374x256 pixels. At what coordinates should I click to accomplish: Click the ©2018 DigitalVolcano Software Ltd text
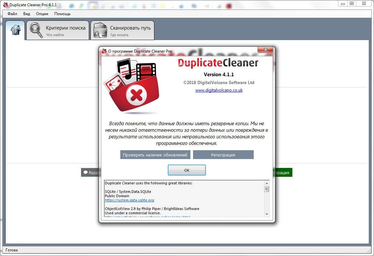tap(219, 82)
